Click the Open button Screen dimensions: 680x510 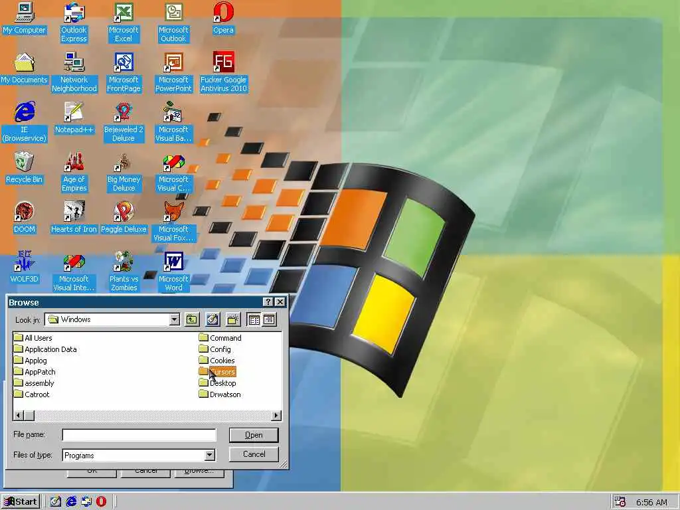coord(254,435)
